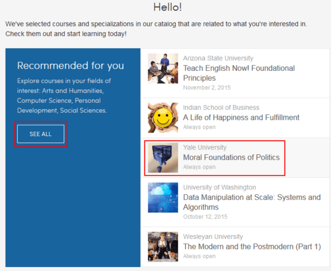Click the Teach English Now classroom thumbnail
The height and width of the screenshot is (271, 331).
163,68
